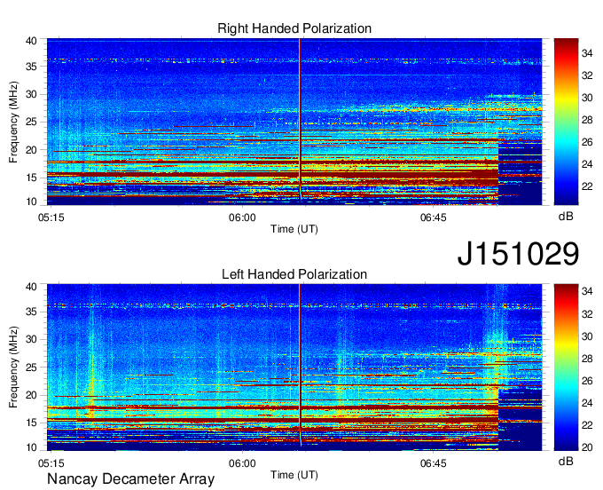
Task: Click "Time (UT)" under the Left Handed plot
Action: [x=294, y=475]
